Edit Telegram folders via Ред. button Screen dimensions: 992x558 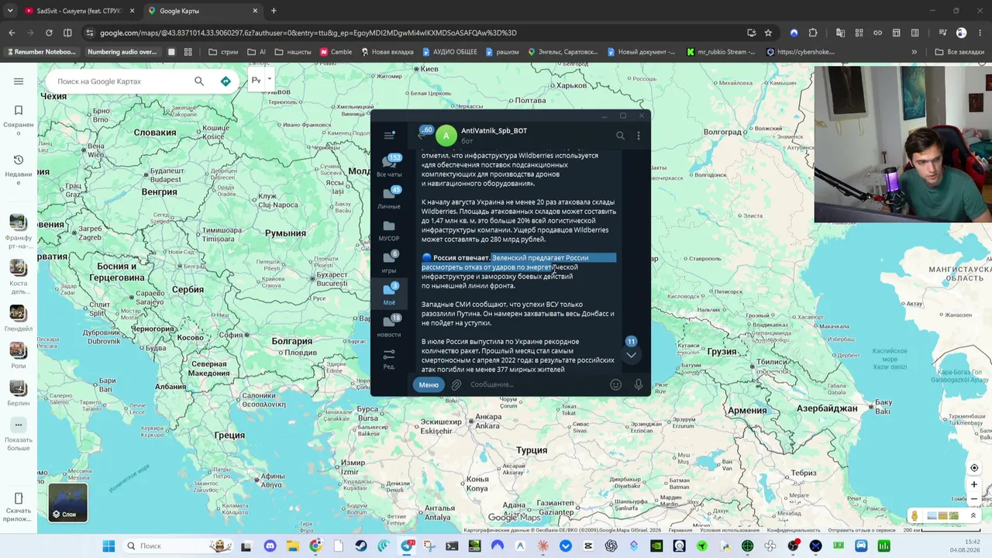pos(389,358)
